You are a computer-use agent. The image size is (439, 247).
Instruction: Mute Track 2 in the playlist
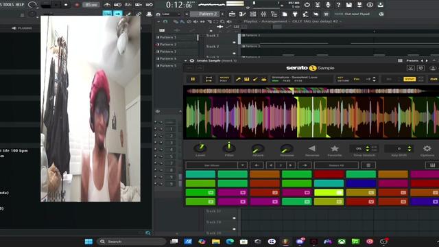tap(235, 54)
